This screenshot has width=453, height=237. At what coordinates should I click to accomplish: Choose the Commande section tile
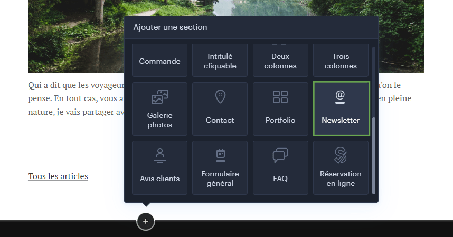(x=160, y=61)
